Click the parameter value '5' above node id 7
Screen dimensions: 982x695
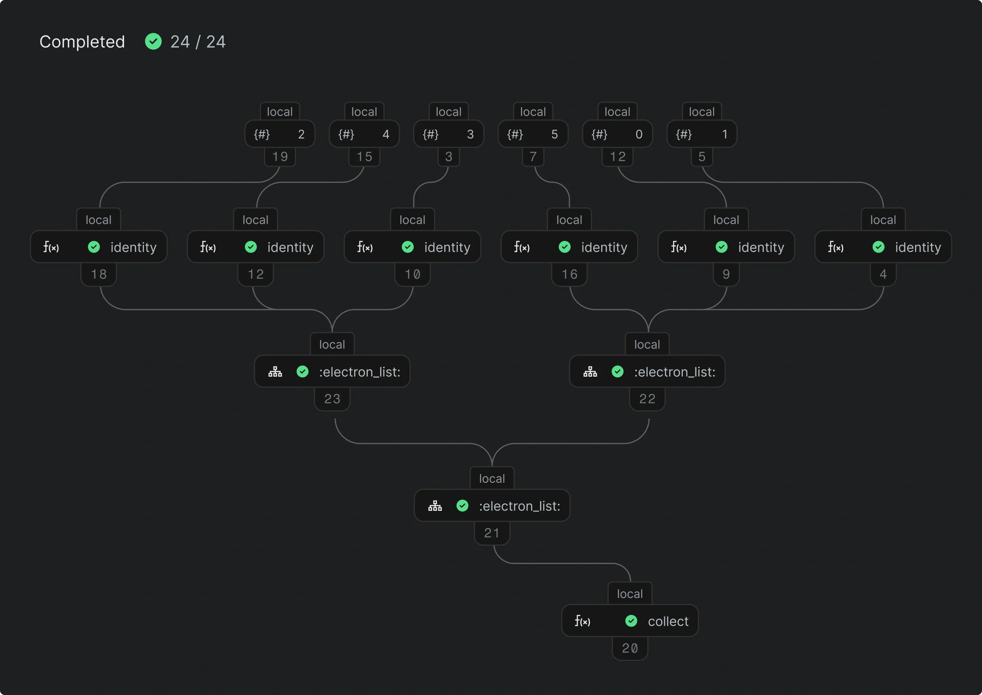pos(554,134)
